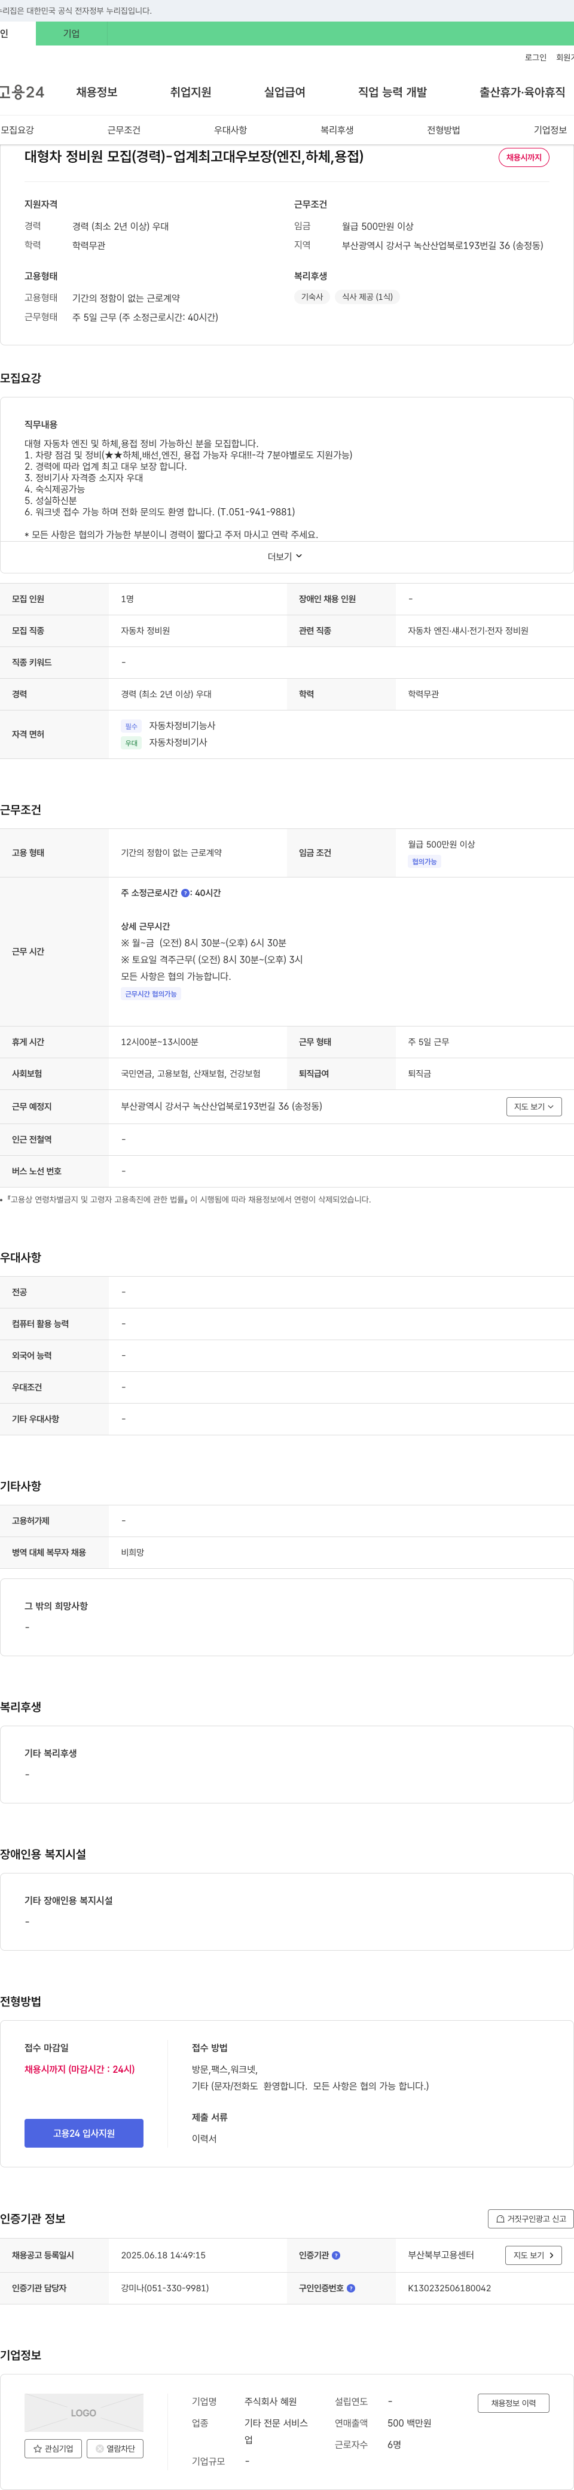Open the 직업 능력 개발 menu
This screenshot has height=2490, width=574.
coord(392,92)
